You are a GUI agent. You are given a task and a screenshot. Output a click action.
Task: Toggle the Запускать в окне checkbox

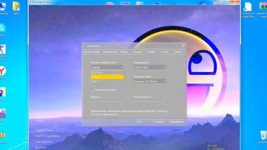coord(92,90)
